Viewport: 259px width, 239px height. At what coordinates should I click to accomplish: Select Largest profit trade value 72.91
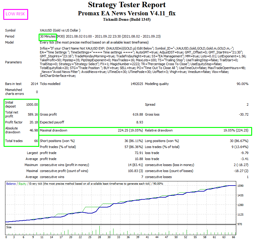pyautogui.click(x=139, y=153)
